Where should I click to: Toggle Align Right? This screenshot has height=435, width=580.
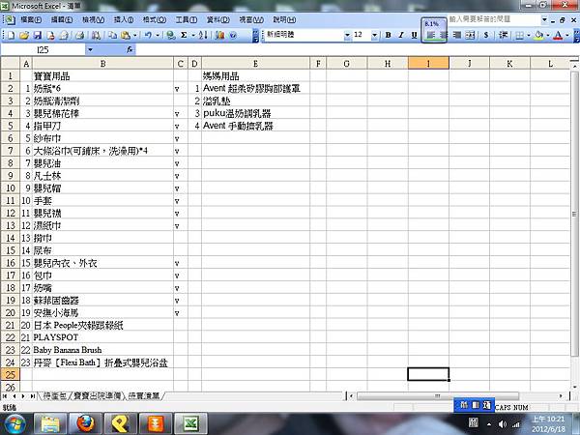click(x=457, y=35)
